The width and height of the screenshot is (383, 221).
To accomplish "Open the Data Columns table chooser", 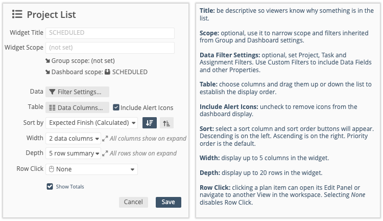I will (78, 107).
